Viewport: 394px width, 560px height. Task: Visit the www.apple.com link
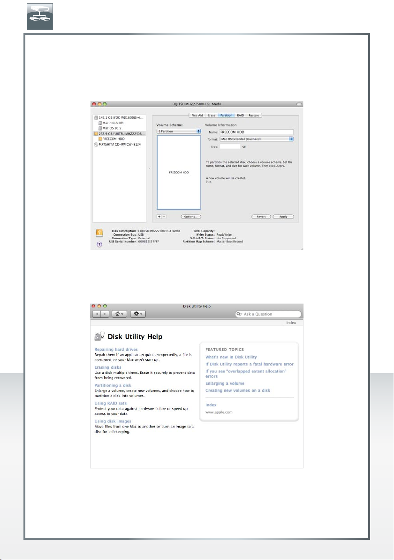coord(219,412)
